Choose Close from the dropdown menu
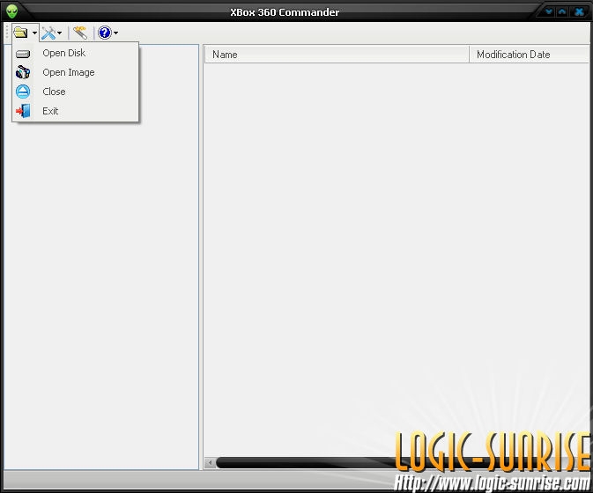This screenshot has height=493, width=593. 75,92
